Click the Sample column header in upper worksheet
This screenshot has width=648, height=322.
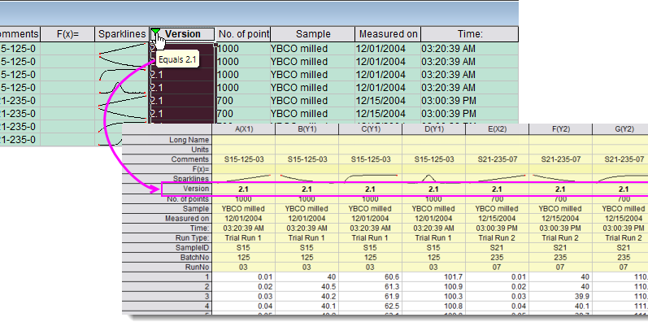(313, 34)
